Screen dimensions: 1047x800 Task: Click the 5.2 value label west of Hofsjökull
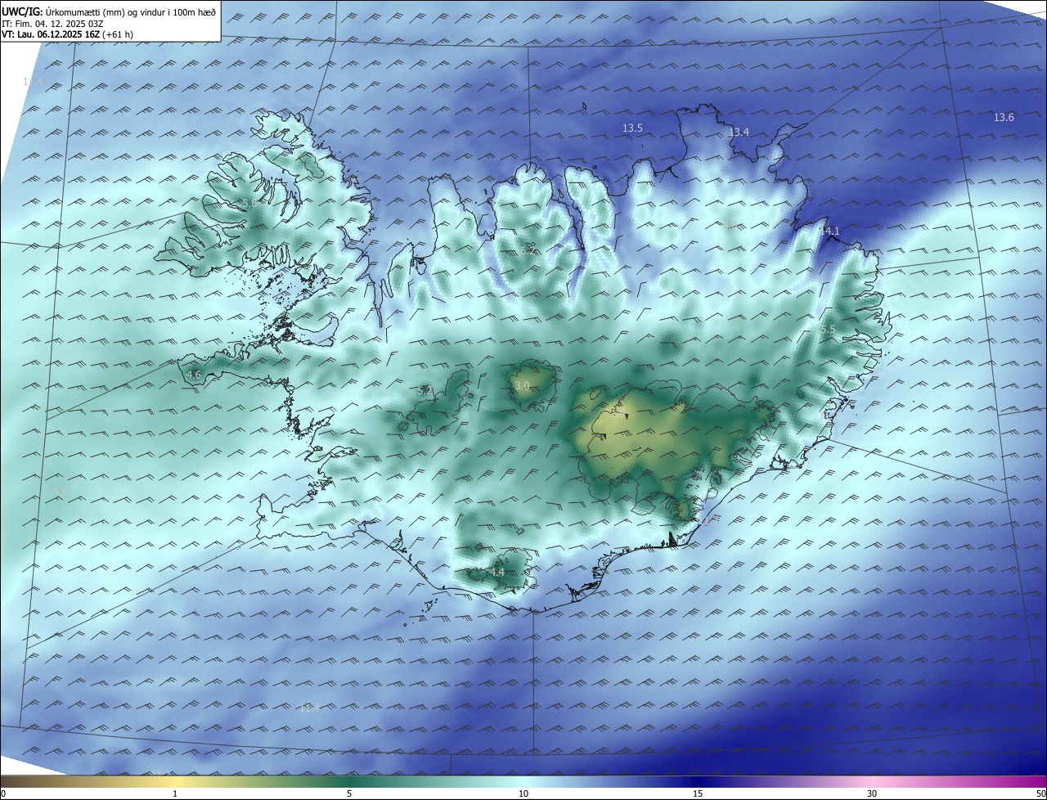coord(425,391)
